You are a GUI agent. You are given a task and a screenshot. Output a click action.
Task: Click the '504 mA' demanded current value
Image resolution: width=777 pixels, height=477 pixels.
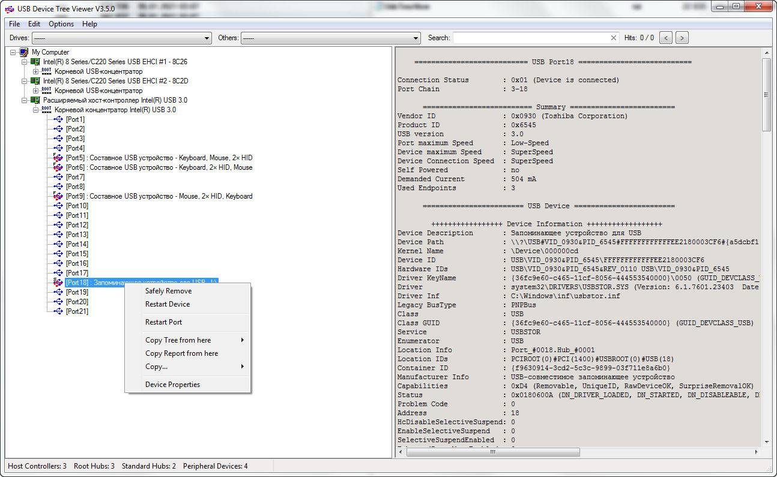pyautogui.click(x=524, y=179)
